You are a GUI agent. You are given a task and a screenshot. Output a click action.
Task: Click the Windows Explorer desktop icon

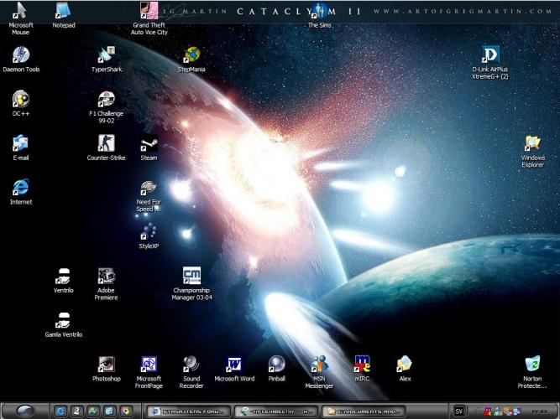click(x=532, y=143)
